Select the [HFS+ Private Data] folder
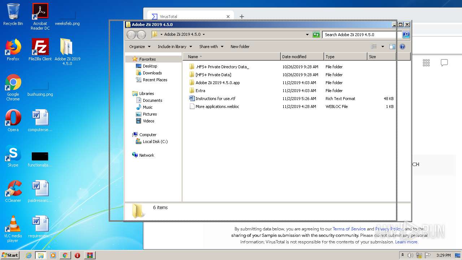462x260 pixels. 210,75
